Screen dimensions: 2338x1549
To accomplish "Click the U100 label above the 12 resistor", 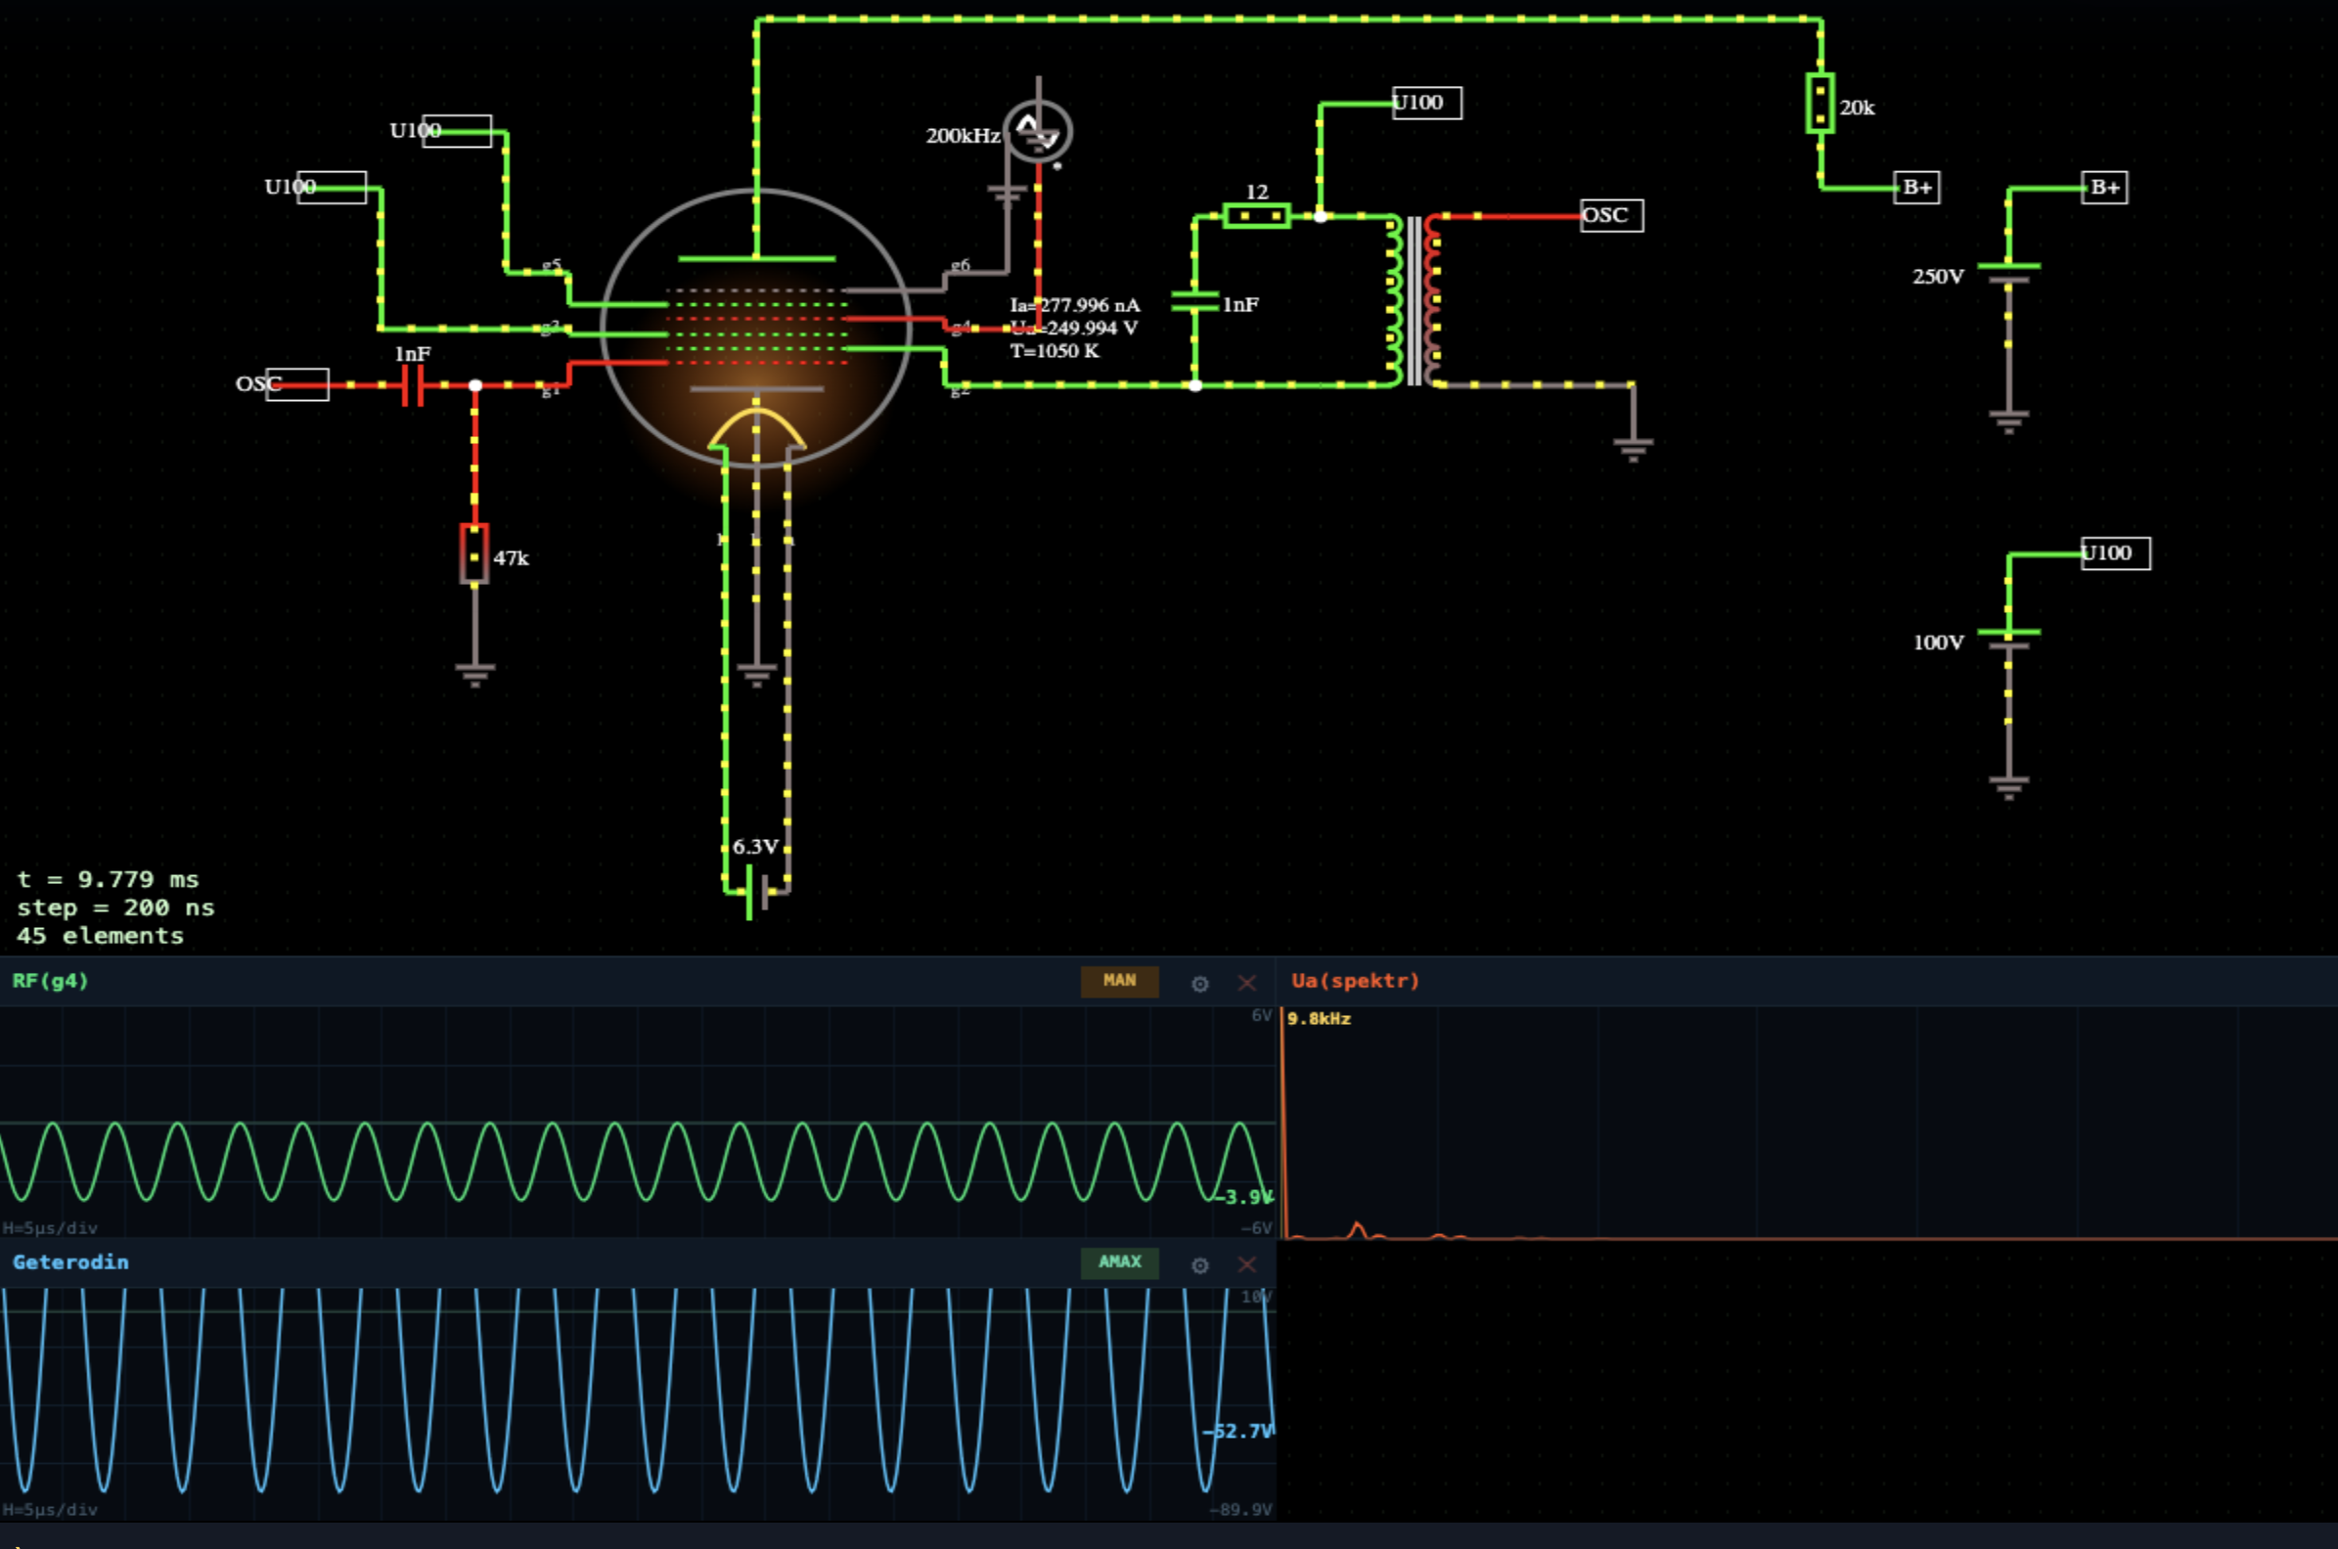I will 1427,103.
